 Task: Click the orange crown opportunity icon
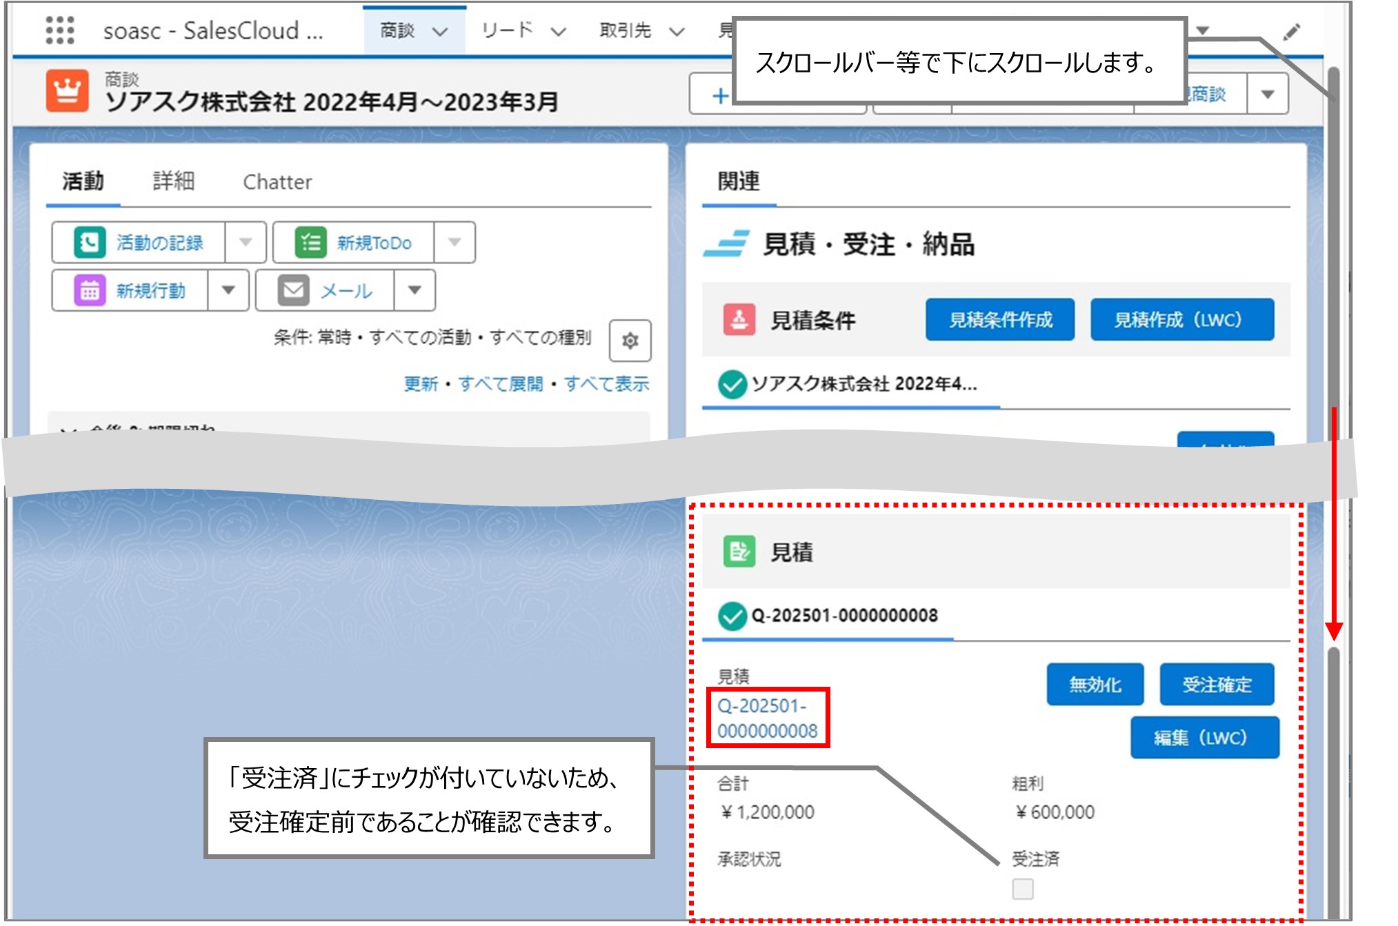(68, 91)
